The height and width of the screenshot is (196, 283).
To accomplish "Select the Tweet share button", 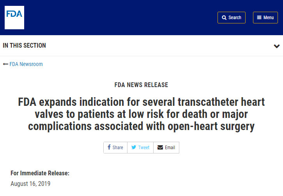I will click(x=140, y=148).
